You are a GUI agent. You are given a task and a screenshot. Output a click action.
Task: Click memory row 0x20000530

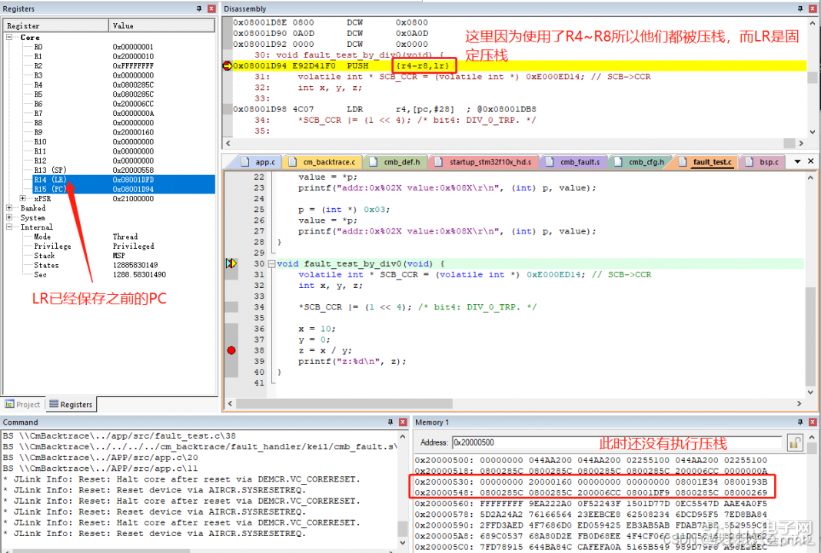point(590,482)
